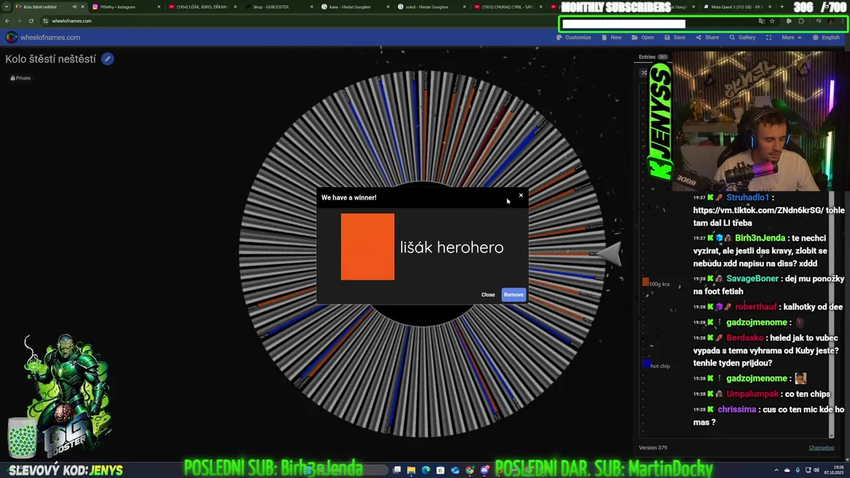Click the blue swatch beside hot chip entry

coord(645,364)
